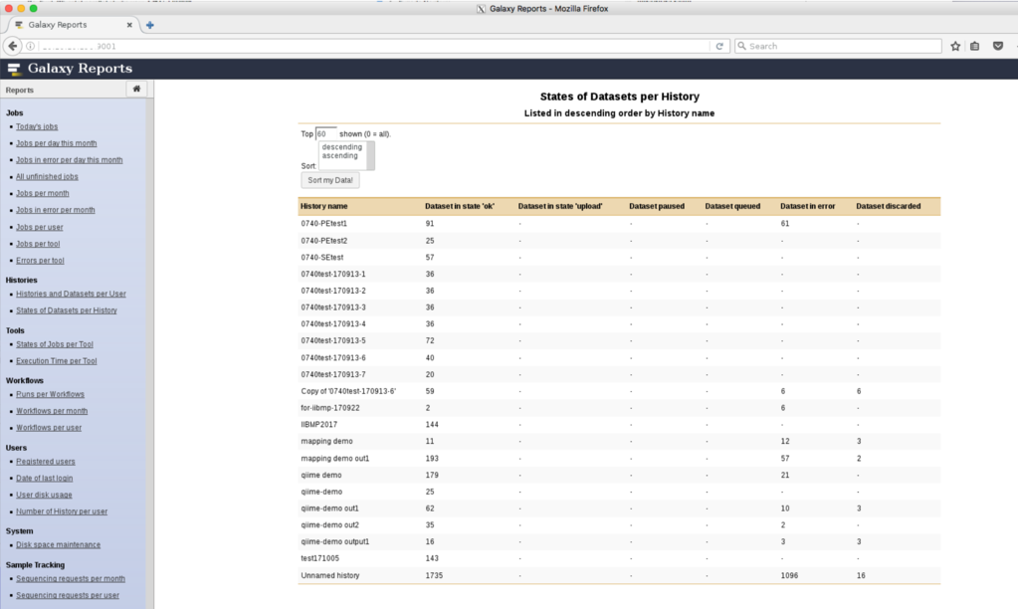Select the 'mapping demo out1' history name

click(x=335, y=459)
